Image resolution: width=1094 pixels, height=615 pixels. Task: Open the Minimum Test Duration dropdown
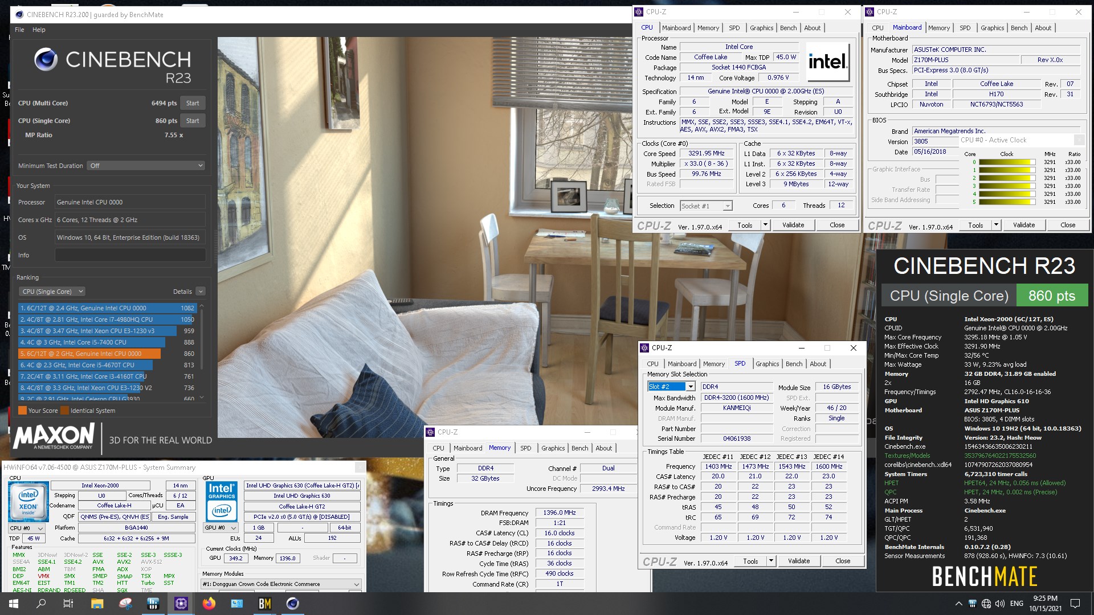pos(146,166)
